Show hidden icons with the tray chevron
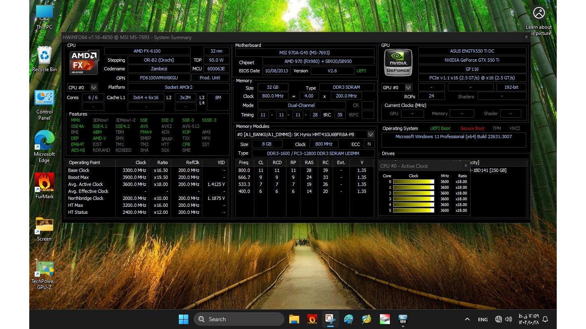This screenshot has height=329, width=586. coord(467,319)
